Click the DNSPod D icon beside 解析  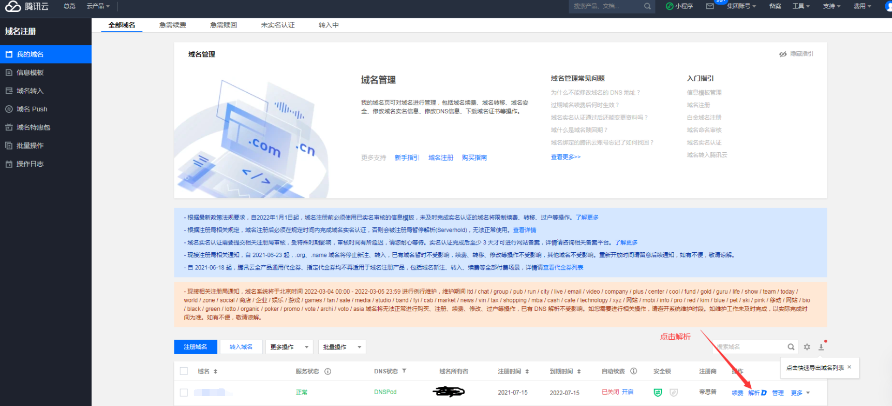pyautogui.click(x=764, y=393)
